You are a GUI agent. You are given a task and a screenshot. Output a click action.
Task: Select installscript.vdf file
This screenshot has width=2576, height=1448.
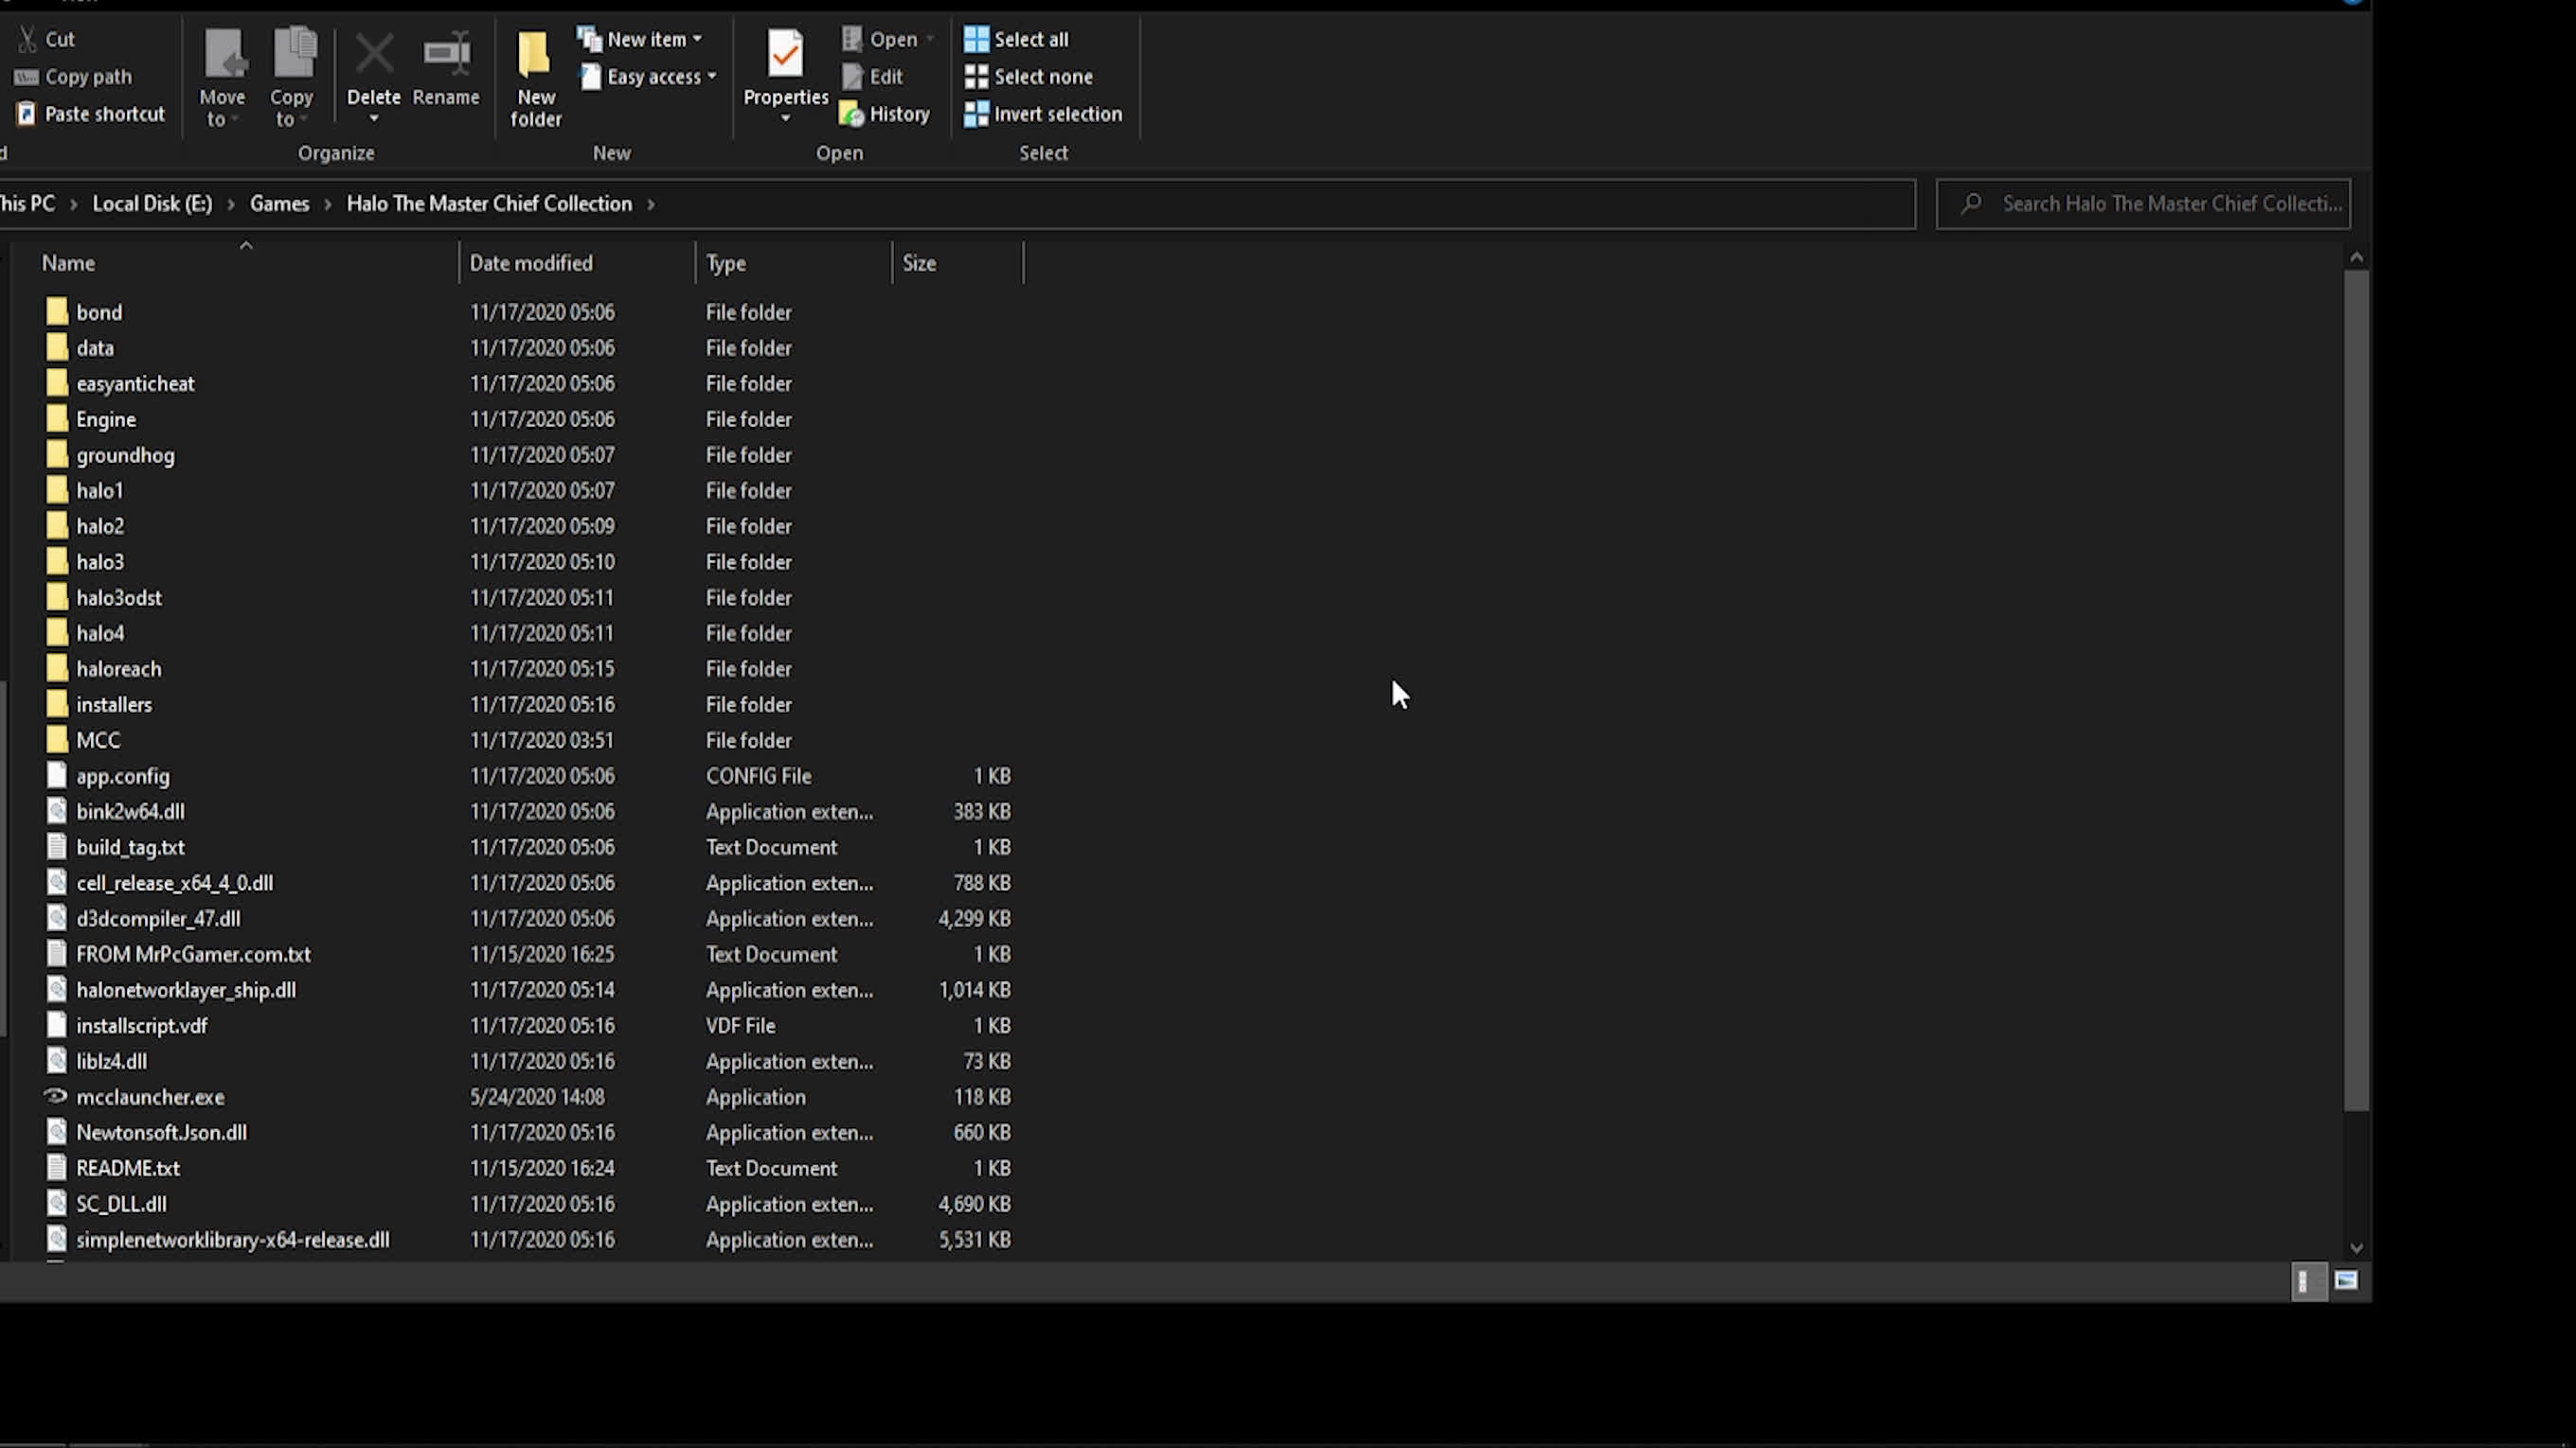(141, 1026)
